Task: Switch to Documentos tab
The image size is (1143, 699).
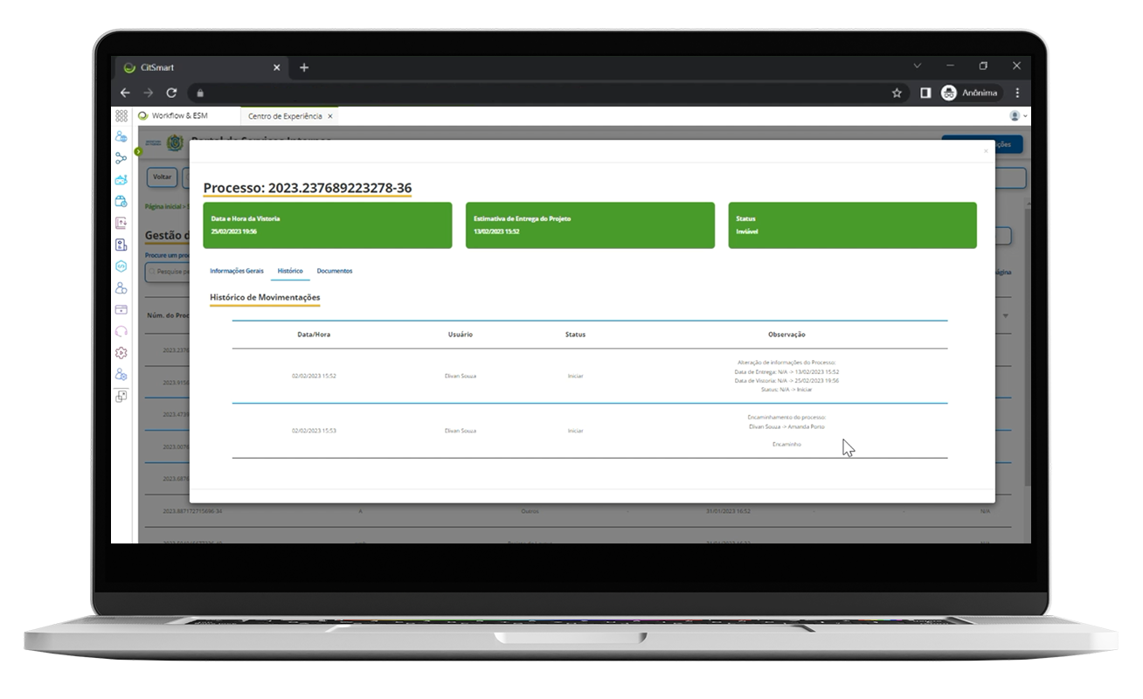Action: [334, 271]
